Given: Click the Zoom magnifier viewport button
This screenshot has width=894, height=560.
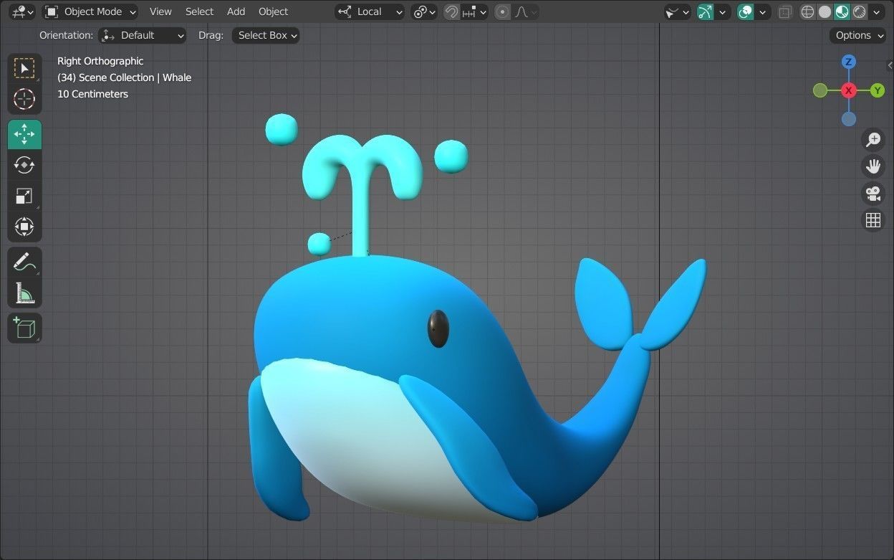Looking at the screenshot, I should pos(873,139).
